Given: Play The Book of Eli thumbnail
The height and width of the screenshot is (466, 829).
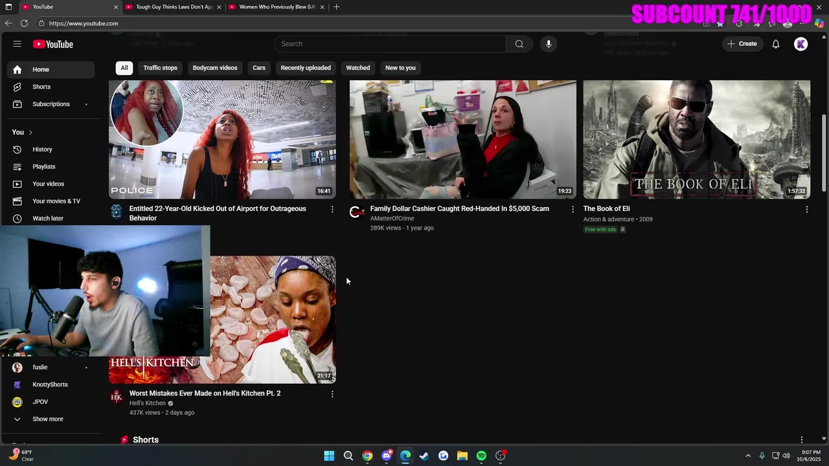Looking at the screenshot, I should point(697,139).
